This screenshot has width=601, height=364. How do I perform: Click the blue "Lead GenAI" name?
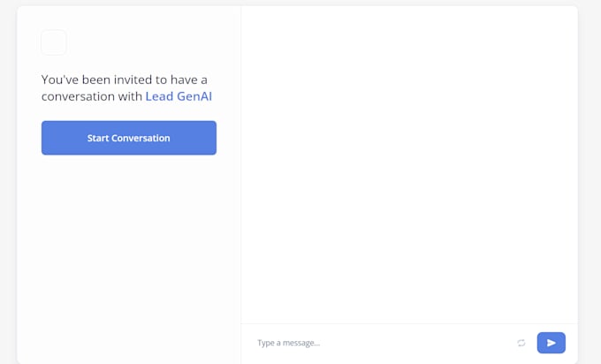coord(179,96)
